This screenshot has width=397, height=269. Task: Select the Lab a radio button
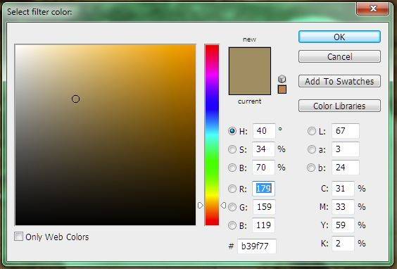click(311, 149)
